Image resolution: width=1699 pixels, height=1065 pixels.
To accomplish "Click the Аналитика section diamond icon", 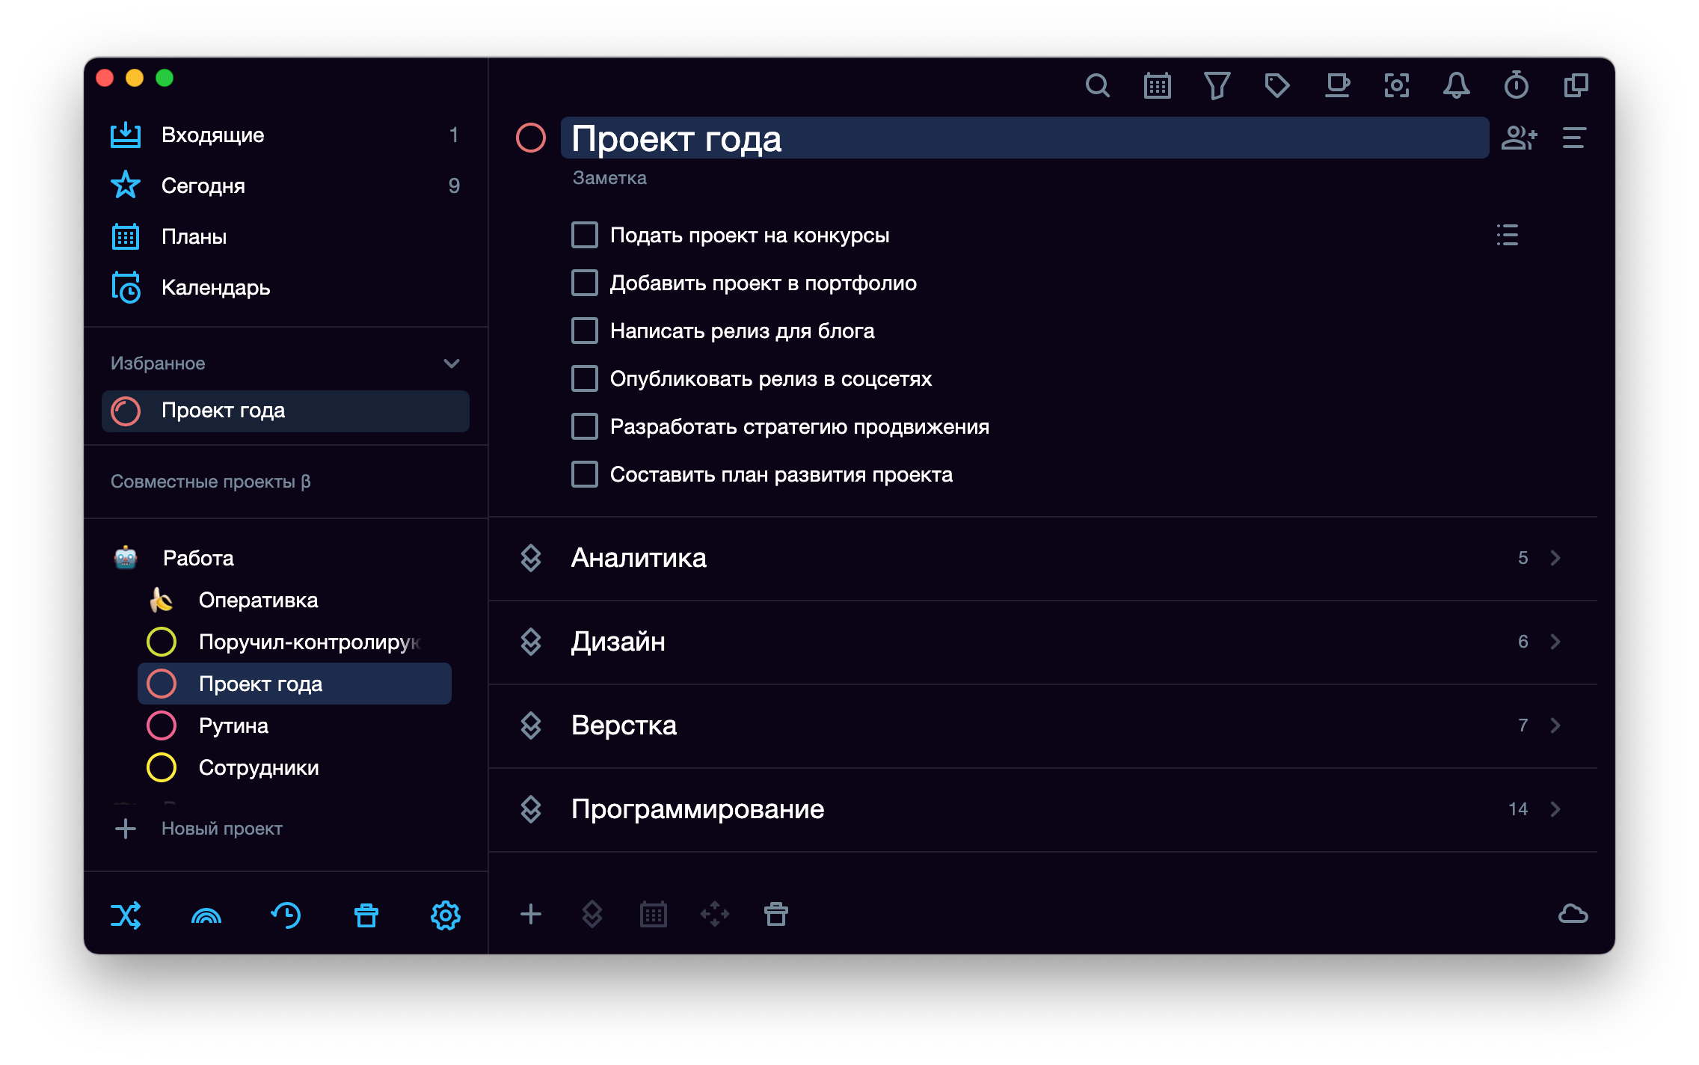I will tap(531, 558).
